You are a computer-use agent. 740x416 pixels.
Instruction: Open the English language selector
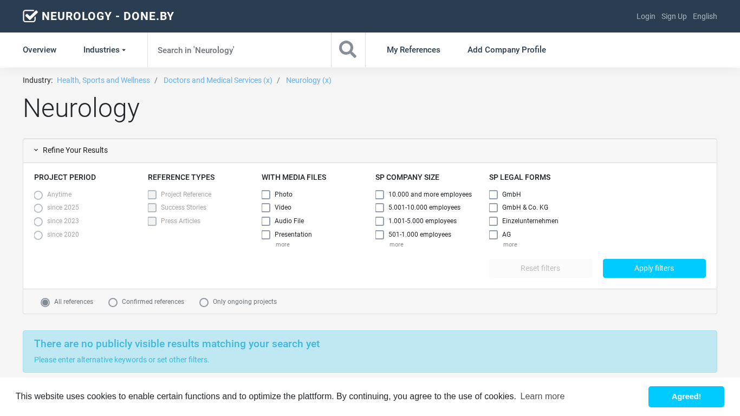tap(705, 16)
